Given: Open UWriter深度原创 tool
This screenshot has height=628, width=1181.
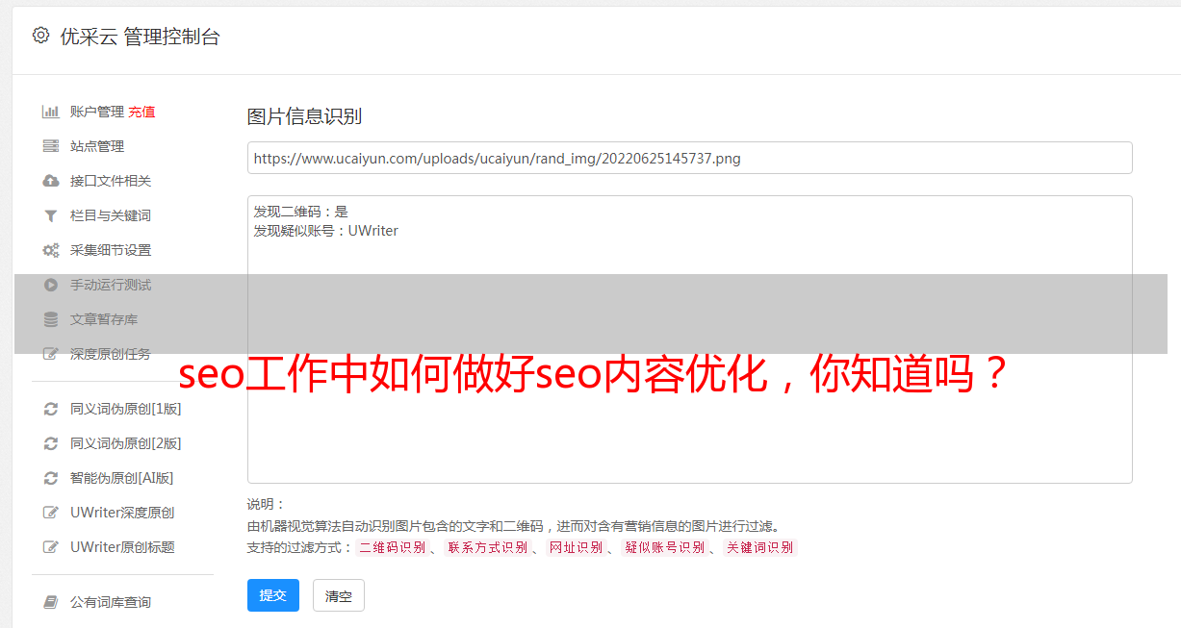Looking at the screenshot, I should [122, 513].
